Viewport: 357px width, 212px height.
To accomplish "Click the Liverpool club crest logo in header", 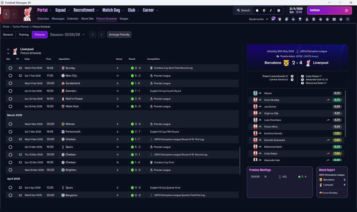I will coord(27,14).
